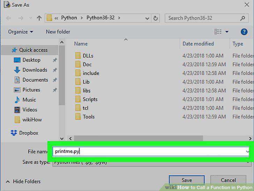Click the pin icon next to Downloads

click(x=55, y=70)
